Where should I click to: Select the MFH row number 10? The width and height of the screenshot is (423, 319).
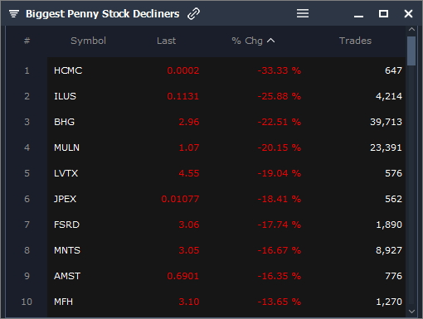[x=27, y=302]
